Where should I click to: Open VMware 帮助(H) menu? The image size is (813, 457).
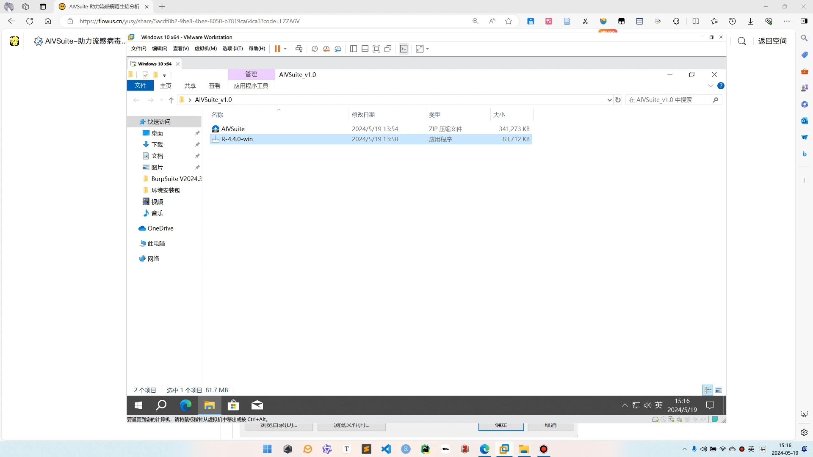coord(257,49)
